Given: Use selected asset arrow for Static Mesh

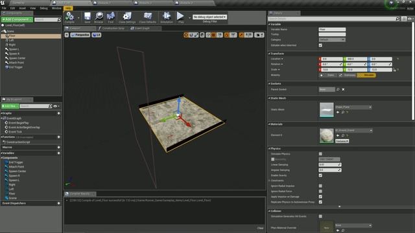Looking at the screenshot, I should tap(338, 112).
